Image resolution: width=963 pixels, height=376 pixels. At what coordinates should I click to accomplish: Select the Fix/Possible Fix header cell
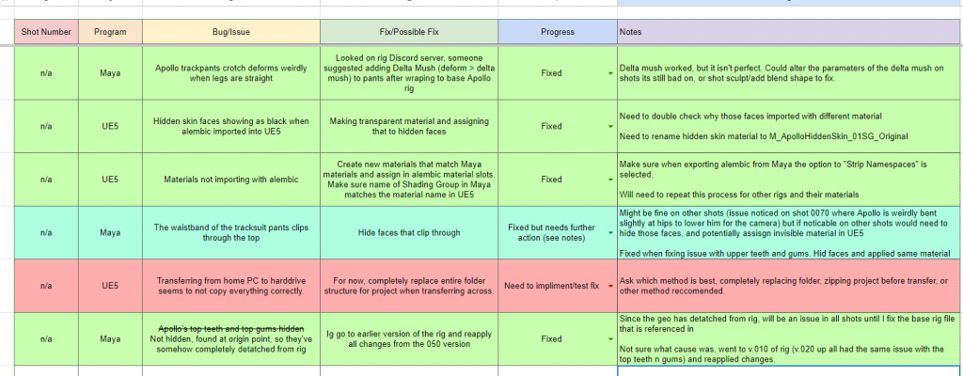pos(409,32)
